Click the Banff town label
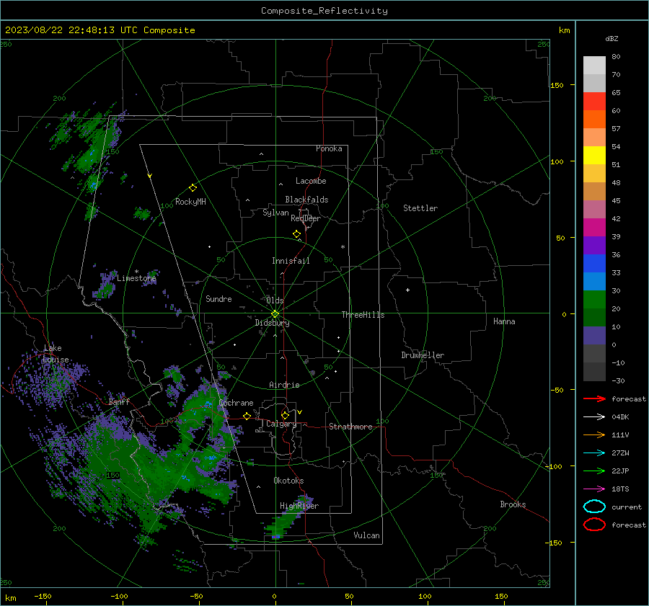This screenshot has width=649, height=606. tap(119, 401)
